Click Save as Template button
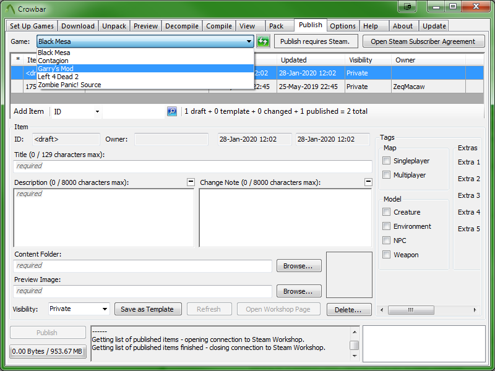This screenshot has width=495, height=371. point(148,309)
